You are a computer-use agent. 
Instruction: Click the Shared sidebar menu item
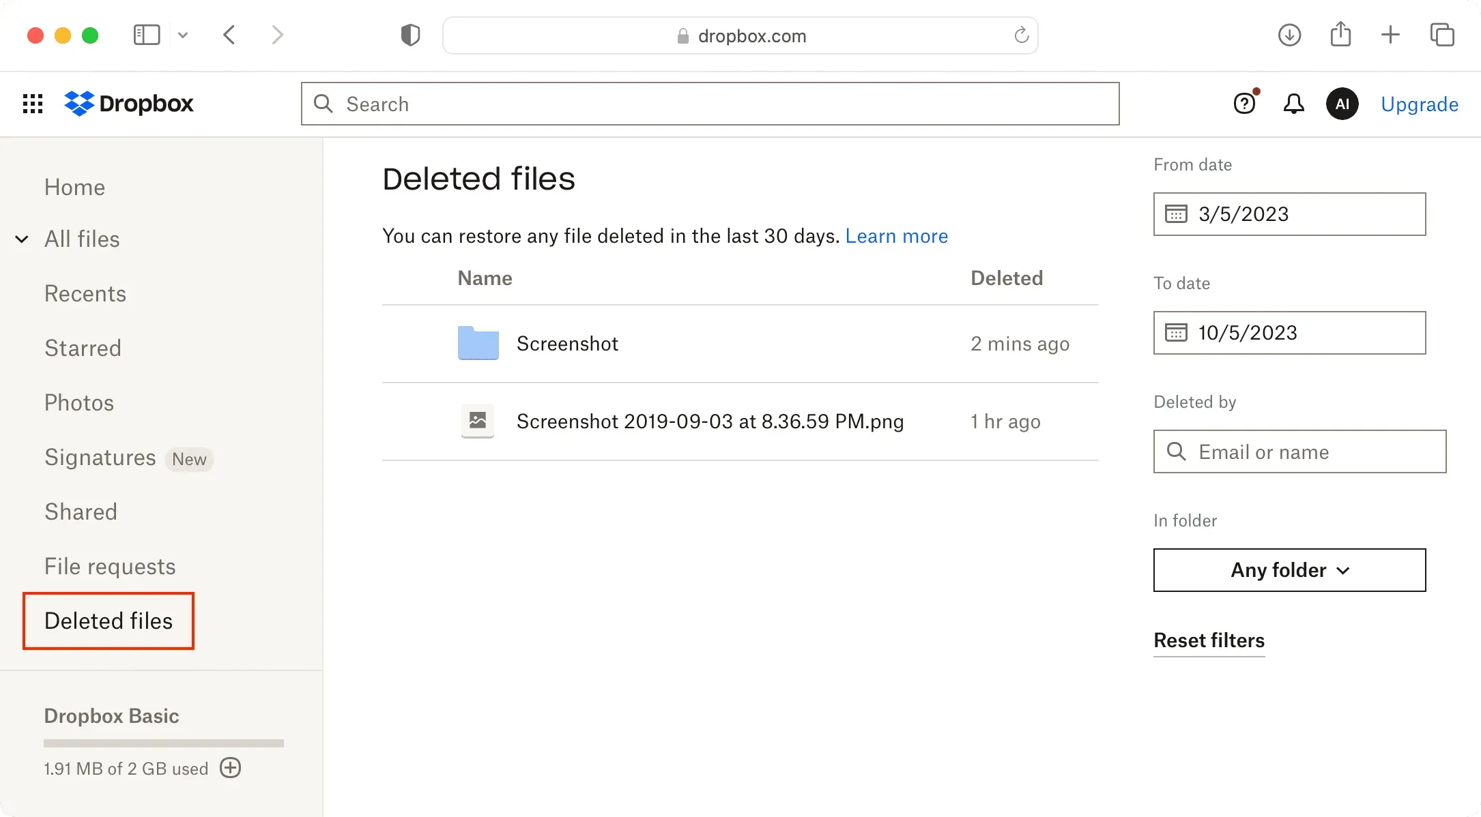point(81,512)
